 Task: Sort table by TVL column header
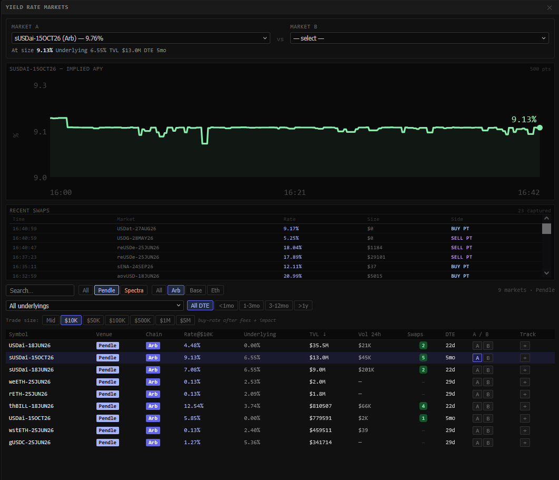coord(317,334)
